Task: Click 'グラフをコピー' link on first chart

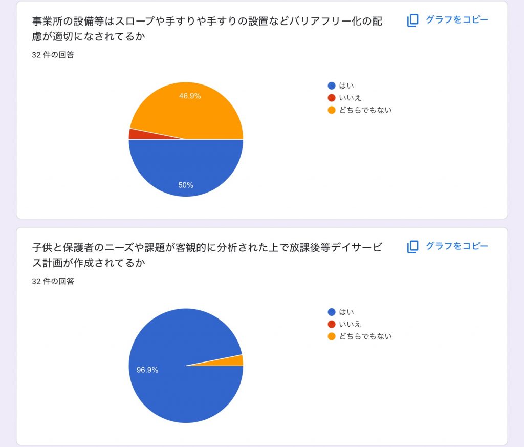Action: point(457,20)
